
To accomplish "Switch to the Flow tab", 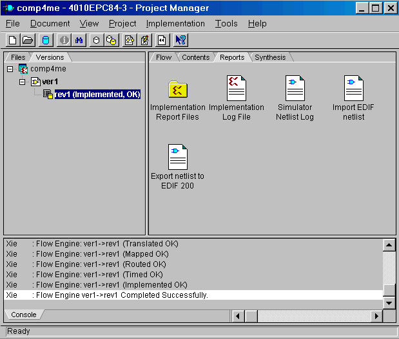I will [x=164, y=57].
